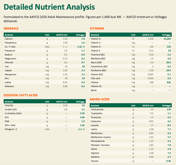Click Total fat YoDoggo value 55
Image resolution: width=176 pixels, height=165 pixels.
click(x=83, y=105)
